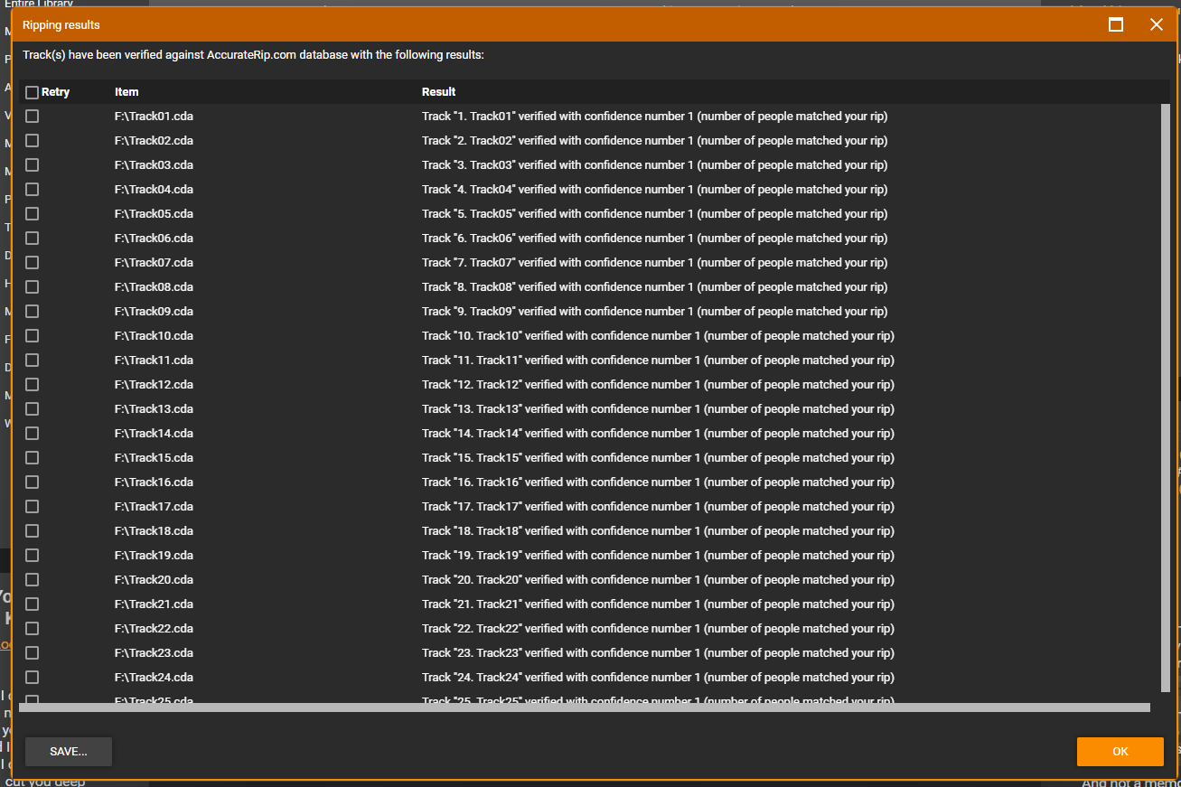
Task: Select retry checkbox for Track22.cda
Action: (32, 629)
